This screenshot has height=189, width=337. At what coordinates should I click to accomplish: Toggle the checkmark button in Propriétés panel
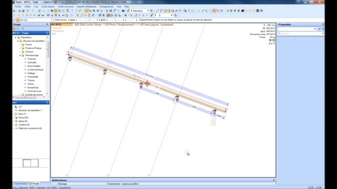320,29
